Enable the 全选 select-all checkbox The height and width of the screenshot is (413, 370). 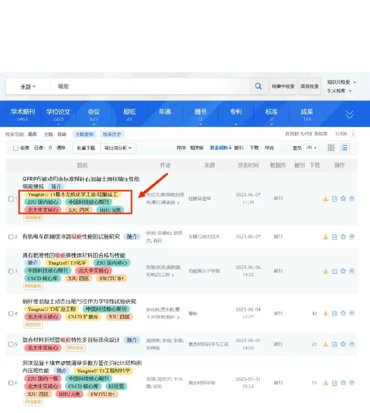pos(15,148)
